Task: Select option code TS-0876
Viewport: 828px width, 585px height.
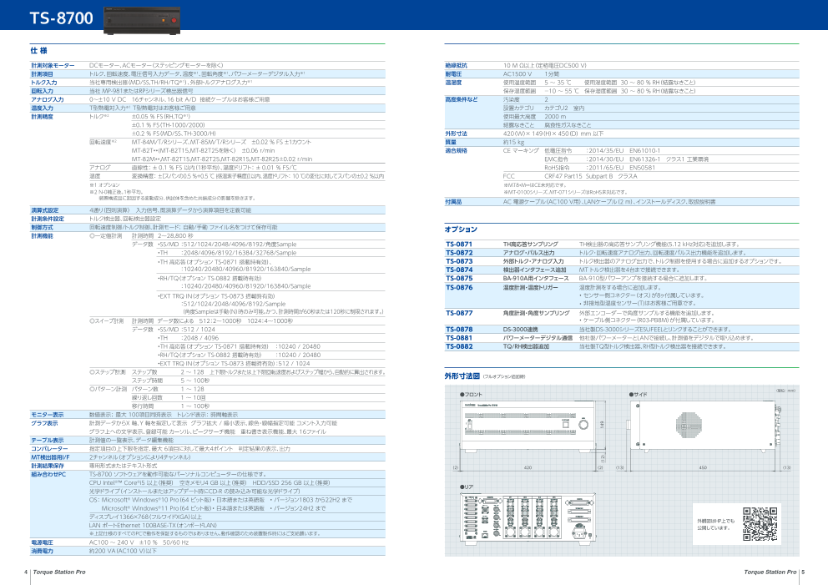Action: [x=459, y=287]
